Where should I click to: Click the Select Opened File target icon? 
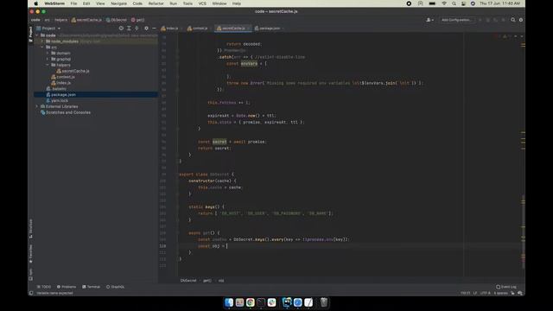click(121, 29)
